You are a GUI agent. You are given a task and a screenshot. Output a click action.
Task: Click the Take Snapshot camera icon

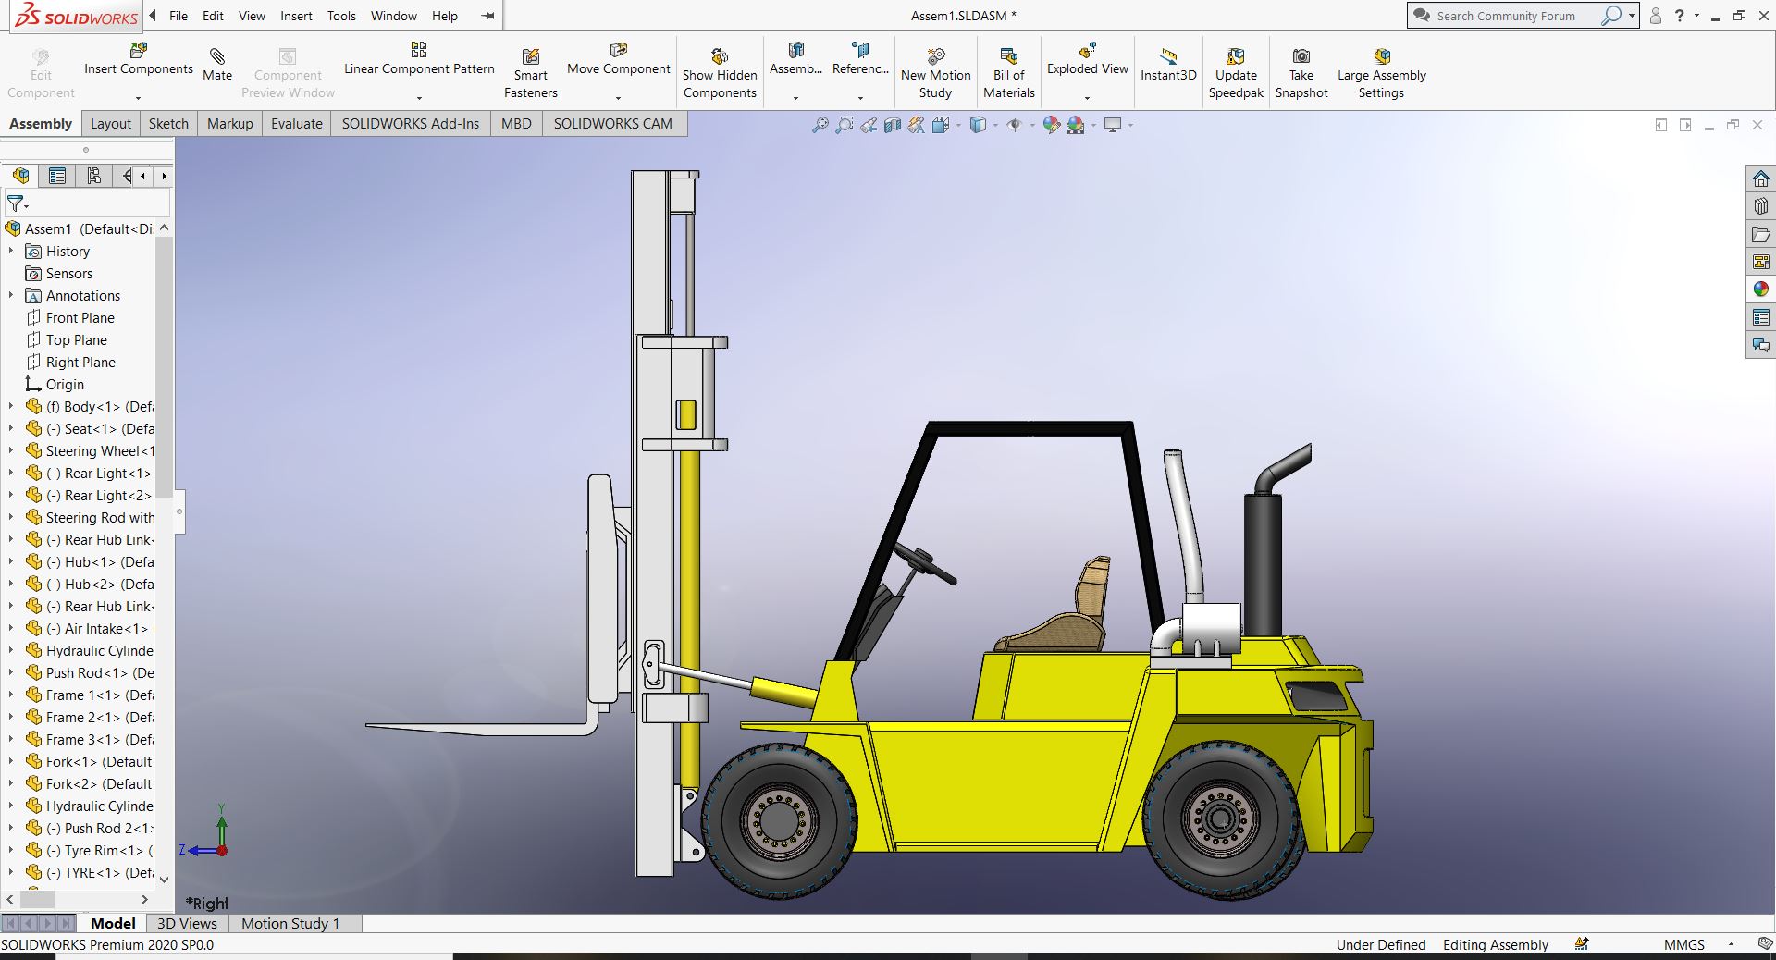pos(1301,57)
